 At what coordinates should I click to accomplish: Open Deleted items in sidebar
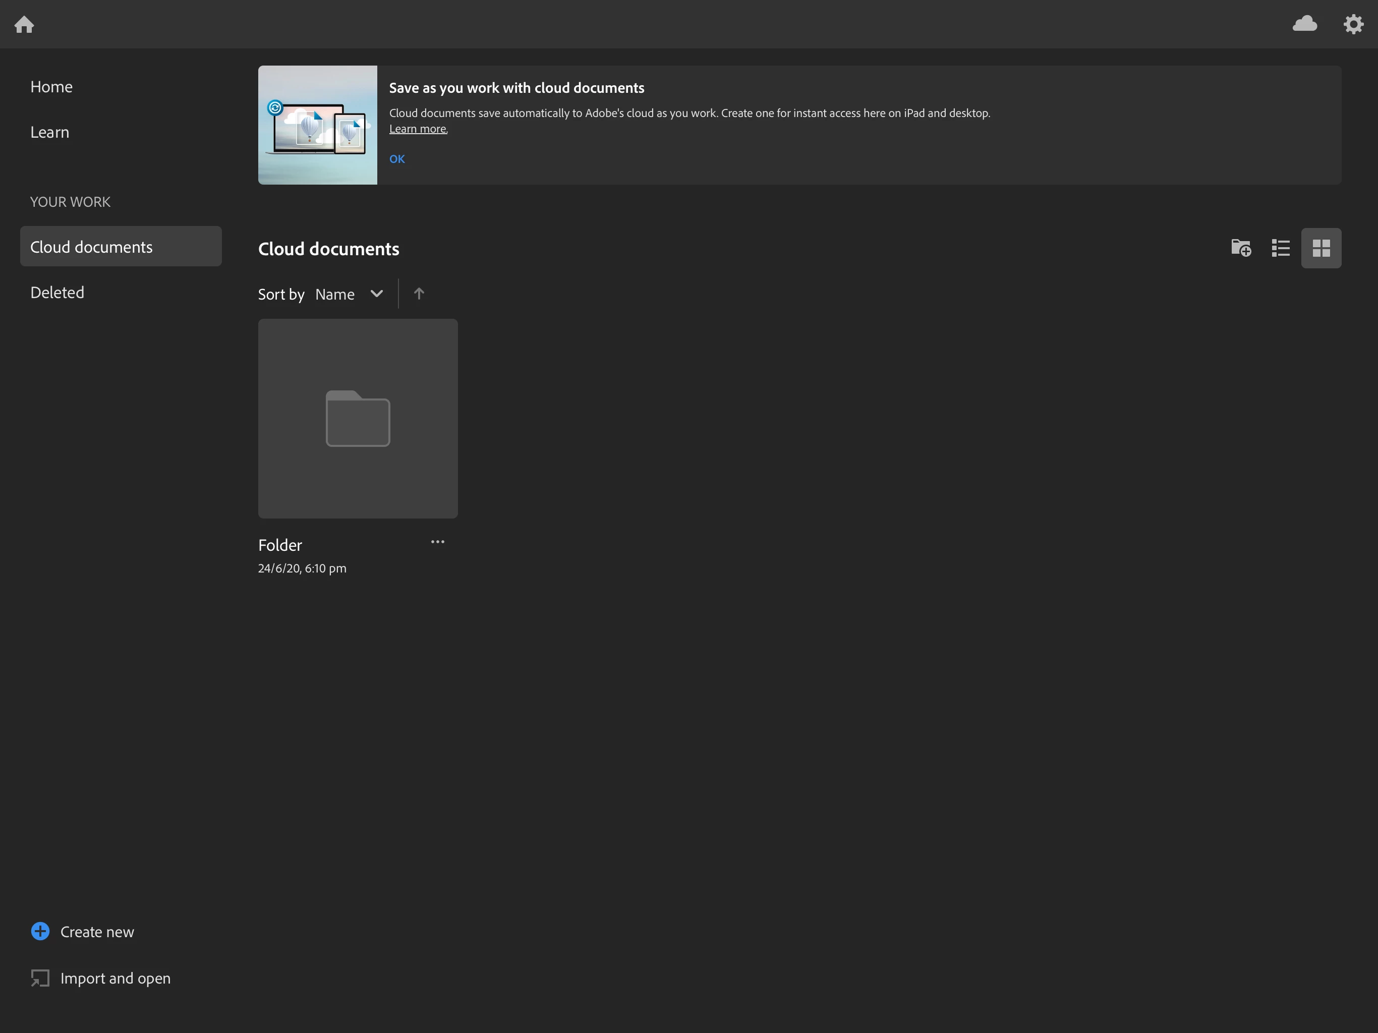coord(58,292)
